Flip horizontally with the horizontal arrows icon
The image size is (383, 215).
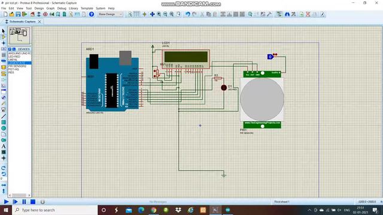(4, 185)
